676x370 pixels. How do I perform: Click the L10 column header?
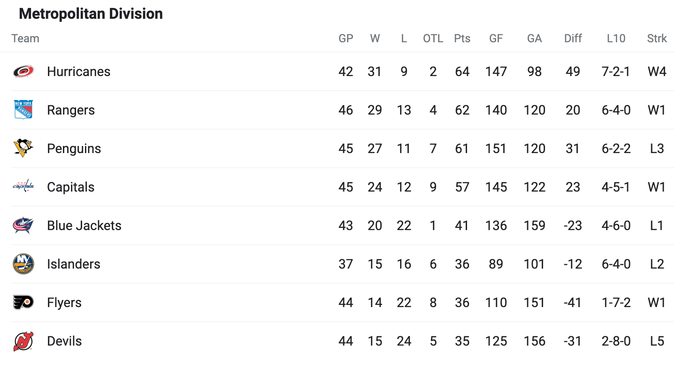616,39
